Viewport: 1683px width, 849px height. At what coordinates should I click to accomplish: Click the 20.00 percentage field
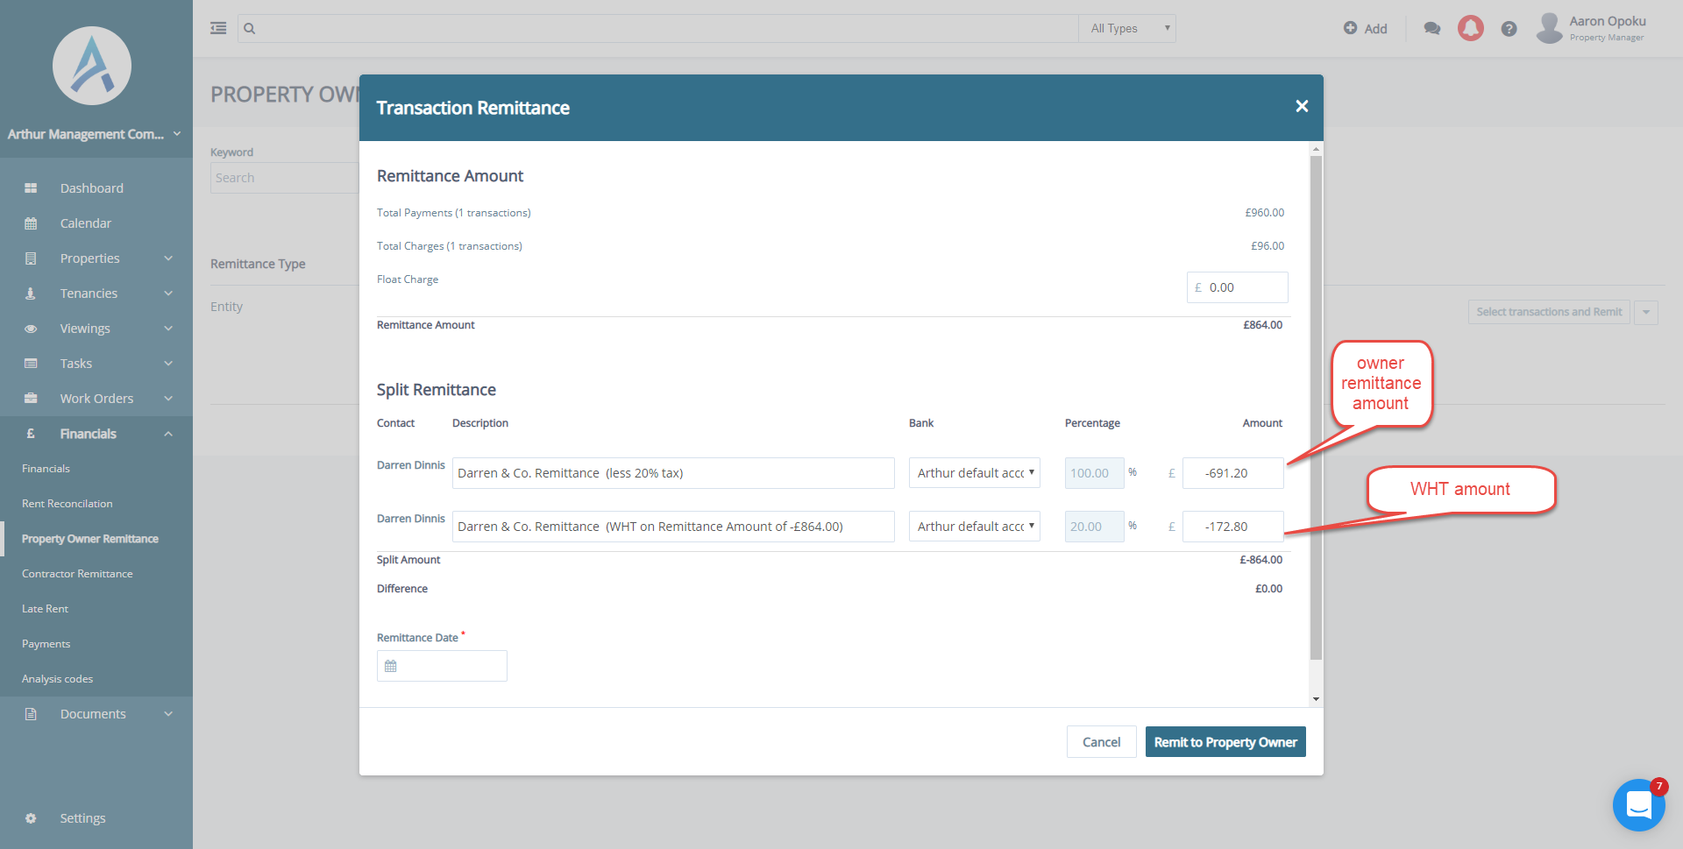click(1094, 527)
